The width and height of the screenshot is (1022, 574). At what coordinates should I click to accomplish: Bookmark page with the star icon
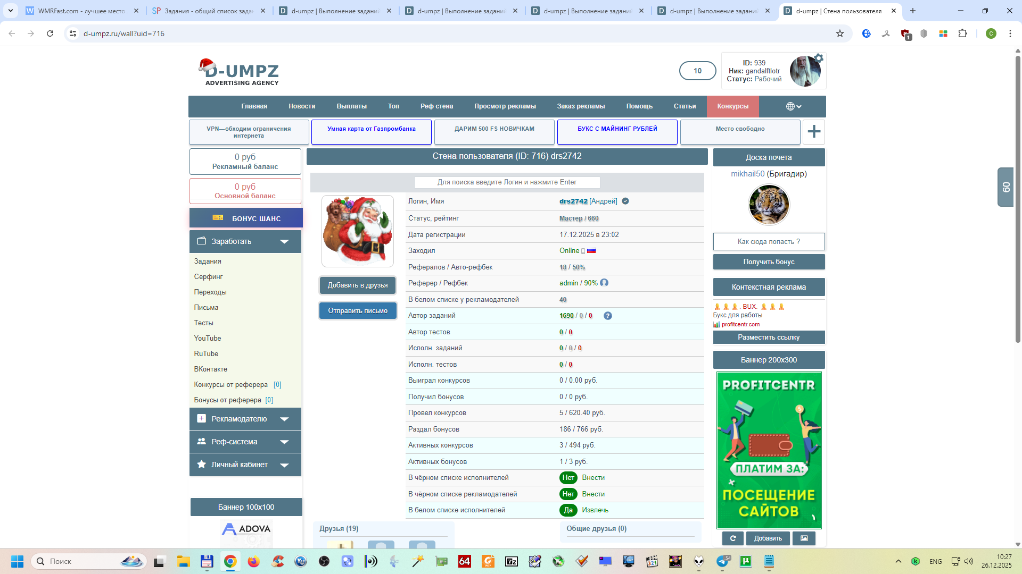pos(840,33)
